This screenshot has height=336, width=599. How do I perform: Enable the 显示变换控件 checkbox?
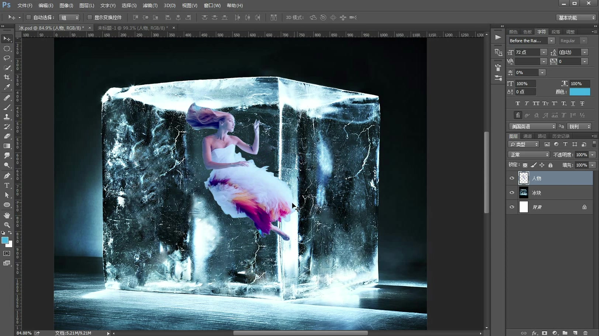(x=90, y=17)
